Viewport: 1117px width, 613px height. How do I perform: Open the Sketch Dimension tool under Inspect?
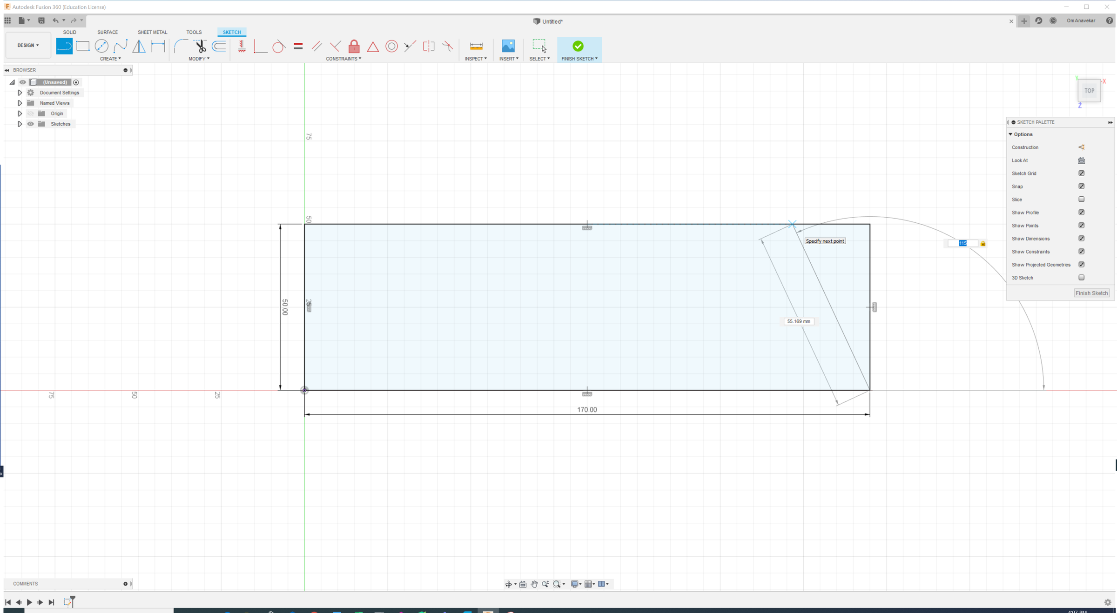[476, 46]
